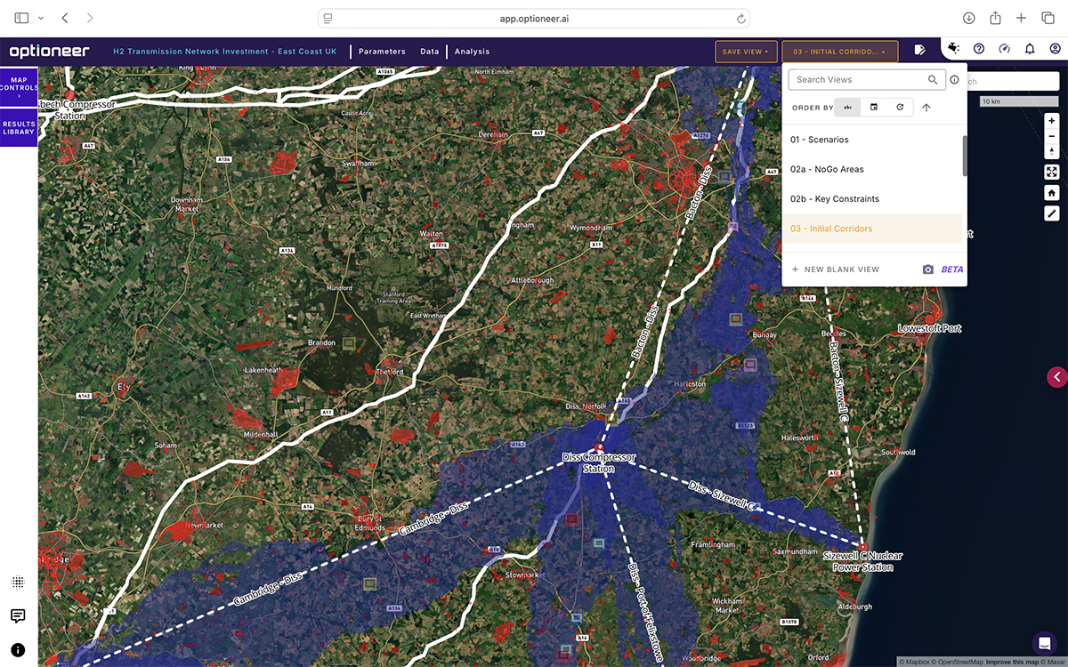Click the edit note icon beside views dropdown

(x=921, y=51)
